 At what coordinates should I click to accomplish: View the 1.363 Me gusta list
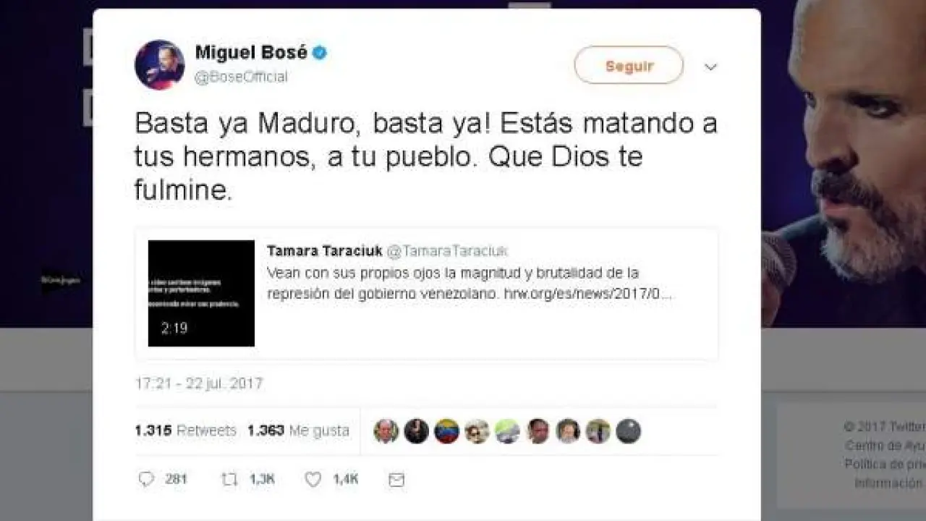point(298,431)
